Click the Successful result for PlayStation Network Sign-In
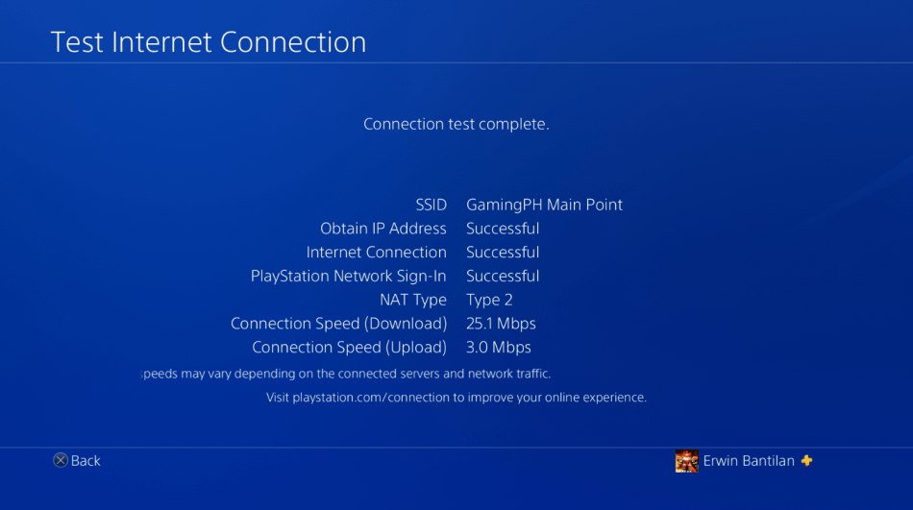 pos(503,277)
